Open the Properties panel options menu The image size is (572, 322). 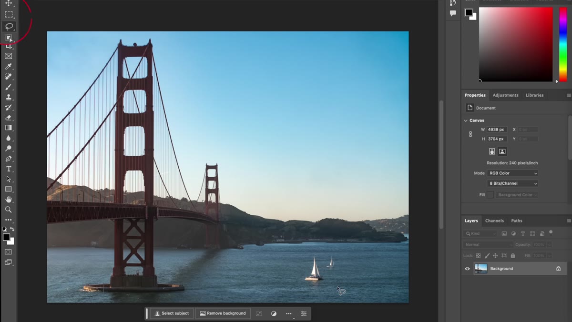(x=569, y=95)
